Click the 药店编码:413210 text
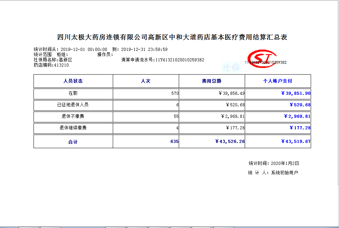339x228 pixels. [51, 65]
